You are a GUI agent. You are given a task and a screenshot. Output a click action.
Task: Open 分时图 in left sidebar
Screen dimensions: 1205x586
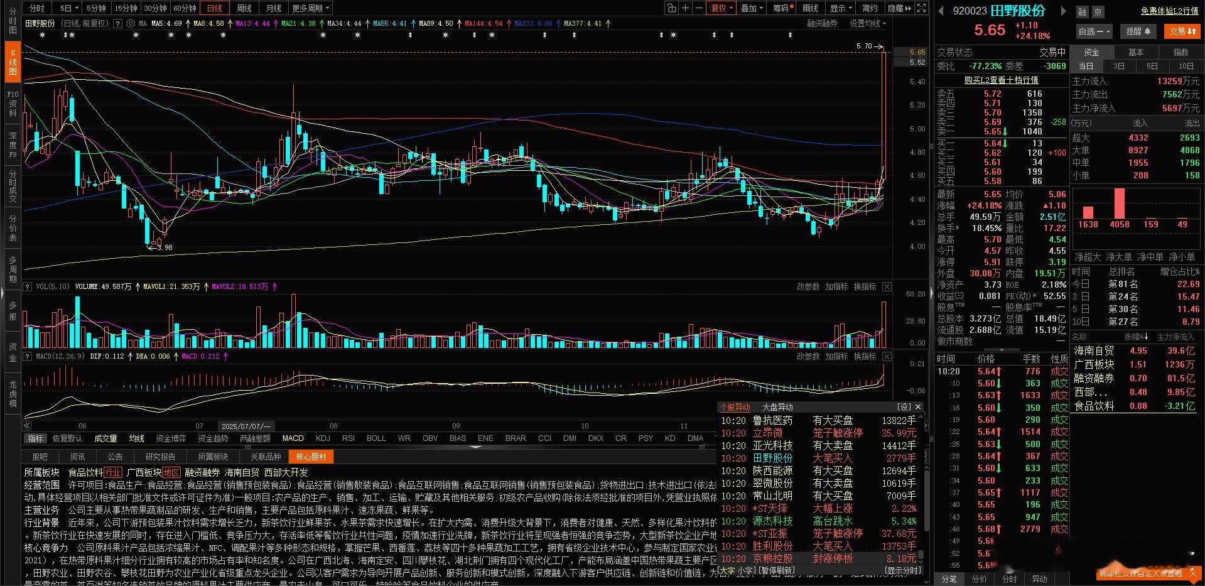(13, 21)
